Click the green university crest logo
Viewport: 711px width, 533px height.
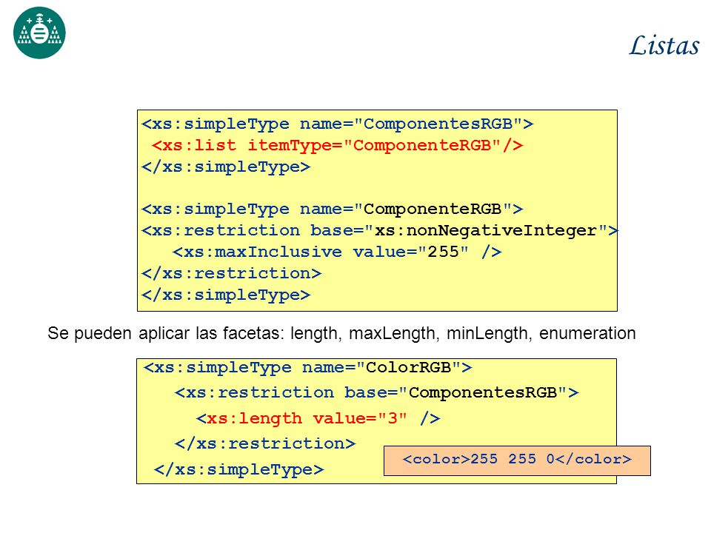39,33
